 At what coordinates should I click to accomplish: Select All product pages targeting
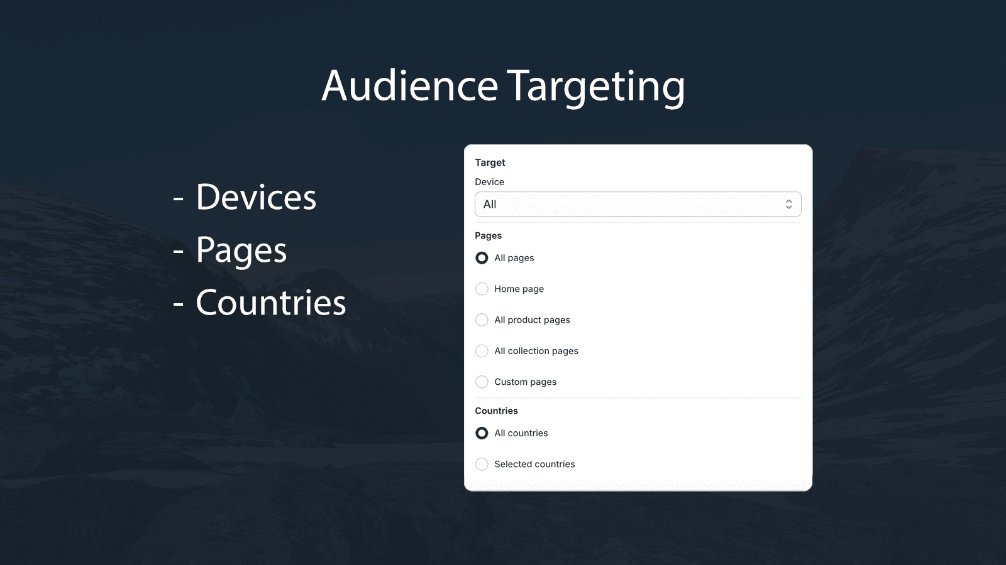click(x=482, y=320)
